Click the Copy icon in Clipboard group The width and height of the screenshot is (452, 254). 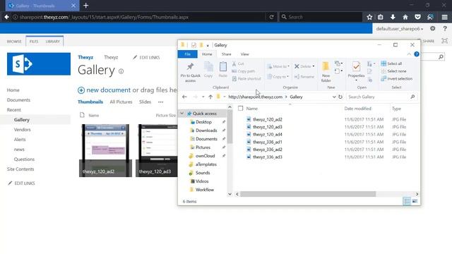(208, 66)
